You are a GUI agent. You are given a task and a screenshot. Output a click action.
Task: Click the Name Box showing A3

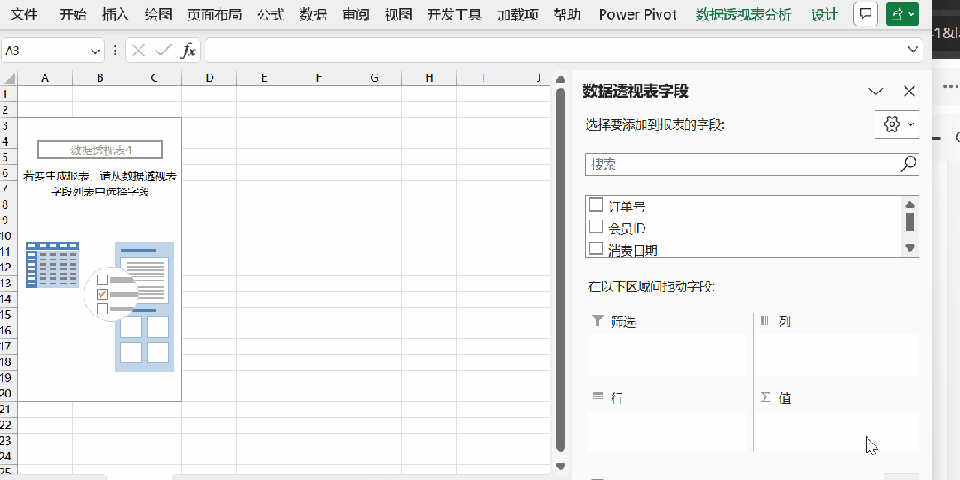(46, 51)
